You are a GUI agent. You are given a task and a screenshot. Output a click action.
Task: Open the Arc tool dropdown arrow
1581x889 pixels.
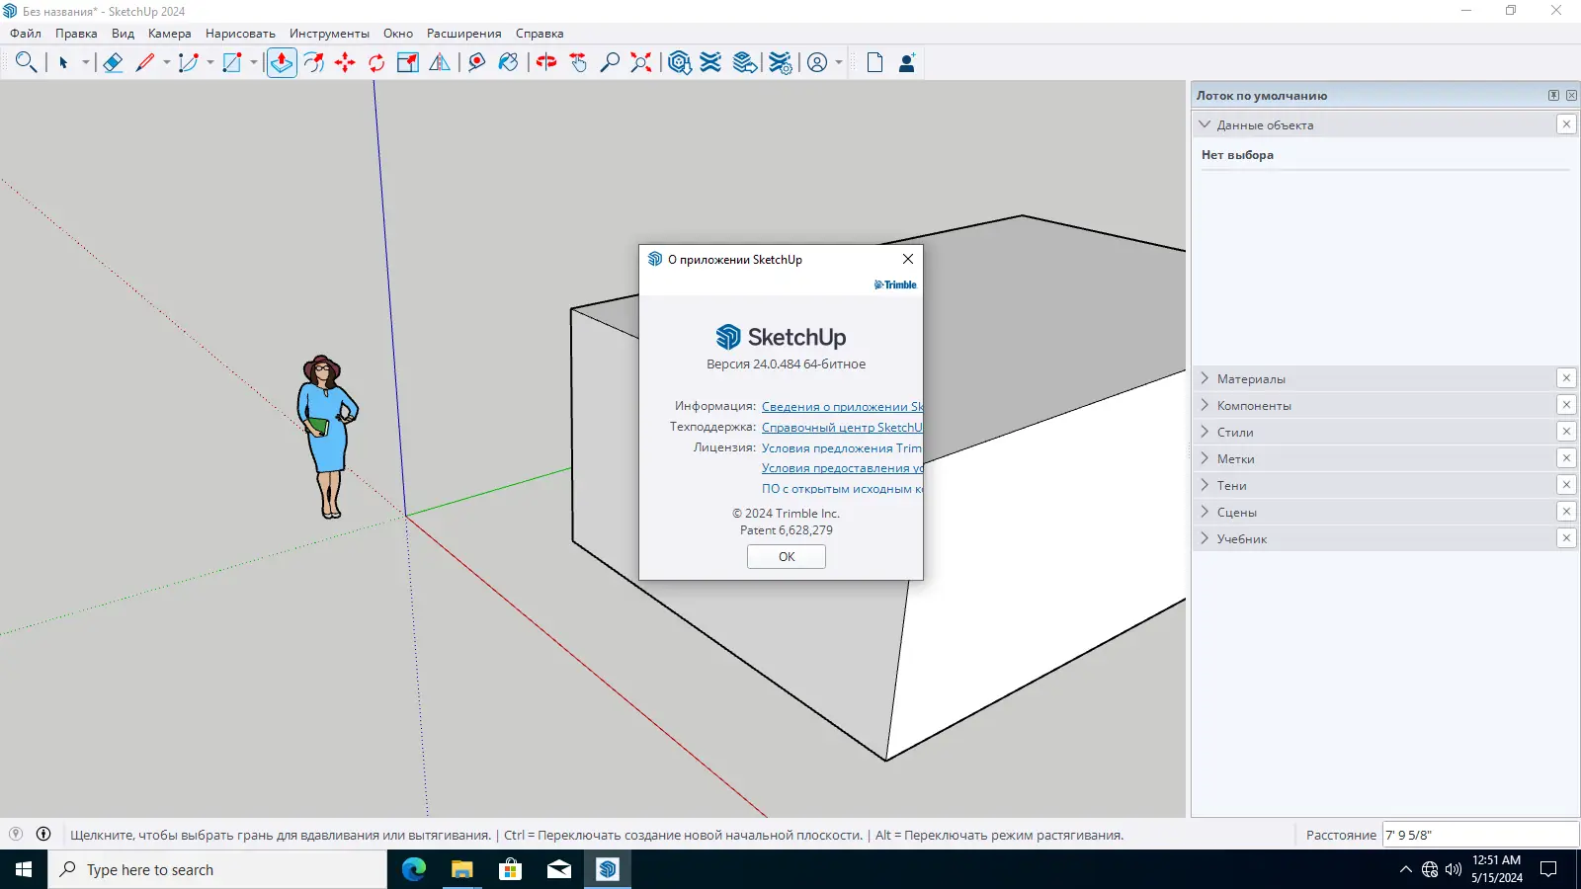210,62
